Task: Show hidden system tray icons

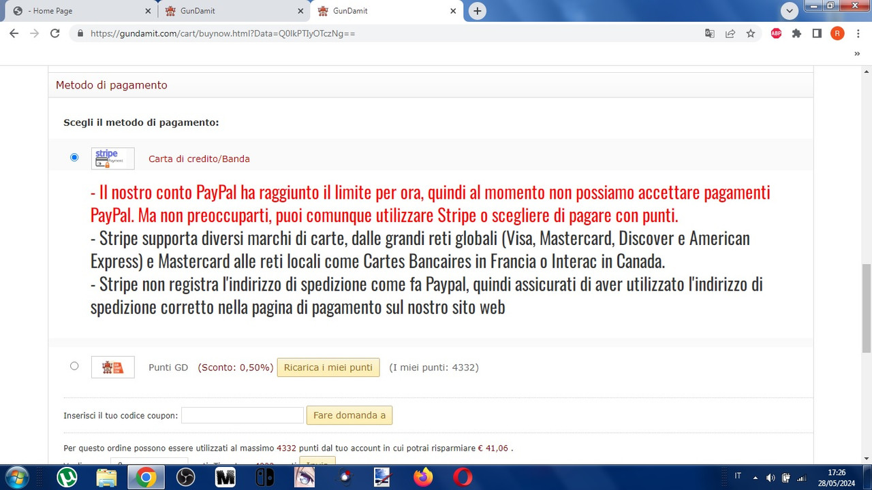Action: 756,477
